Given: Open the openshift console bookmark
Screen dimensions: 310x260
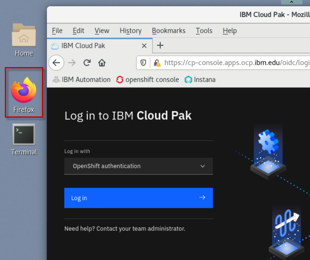Looking at the screenshot, I should (148, 80).
